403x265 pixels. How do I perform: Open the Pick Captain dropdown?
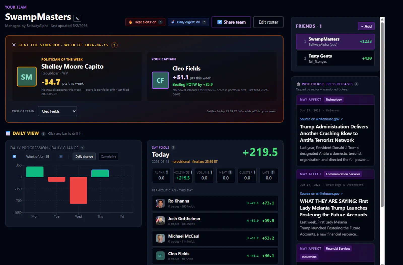pyautogui.click(x=57, y=111)
